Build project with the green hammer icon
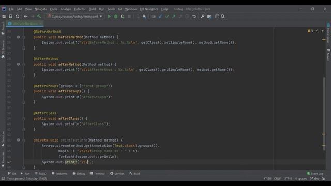 (x=39, y=17)
